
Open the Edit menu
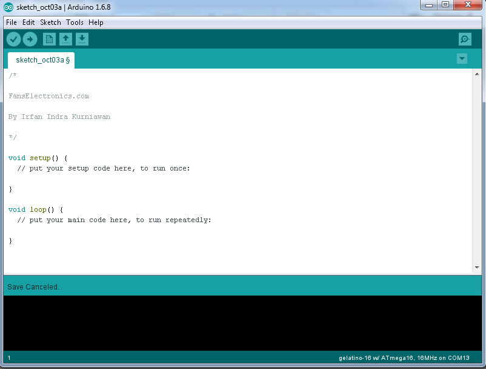pyautogui.click(x=28, y=22)
